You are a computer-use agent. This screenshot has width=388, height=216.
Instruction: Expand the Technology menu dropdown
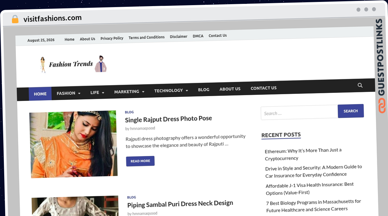(171, 91)
